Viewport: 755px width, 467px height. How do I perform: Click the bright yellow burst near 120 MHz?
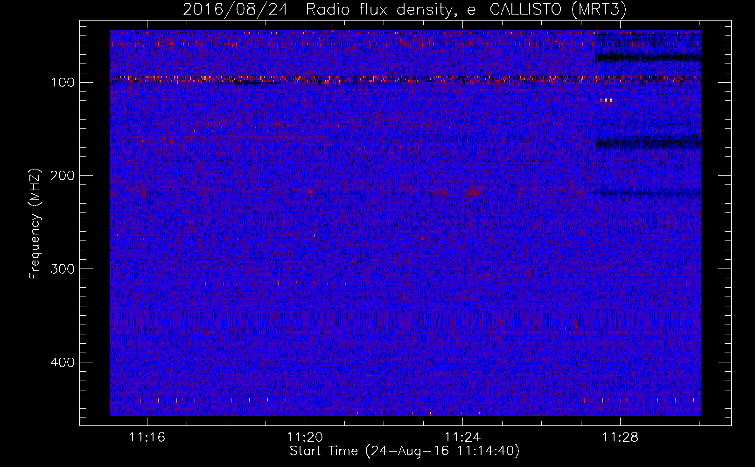tap(606, 100)
